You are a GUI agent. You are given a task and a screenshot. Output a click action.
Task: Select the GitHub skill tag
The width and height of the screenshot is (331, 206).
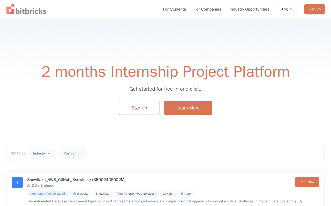coord(167,194)
